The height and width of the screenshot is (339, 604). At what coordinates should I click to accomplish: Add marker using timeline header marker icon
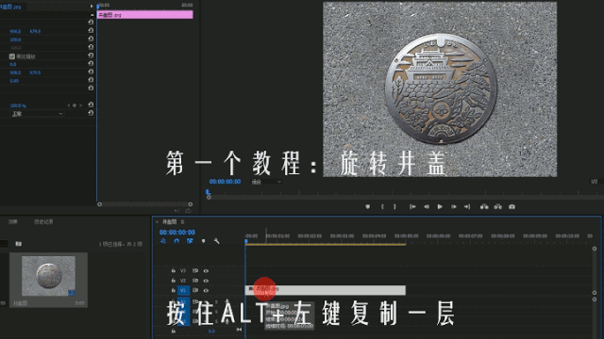click(x=204, y=241)
